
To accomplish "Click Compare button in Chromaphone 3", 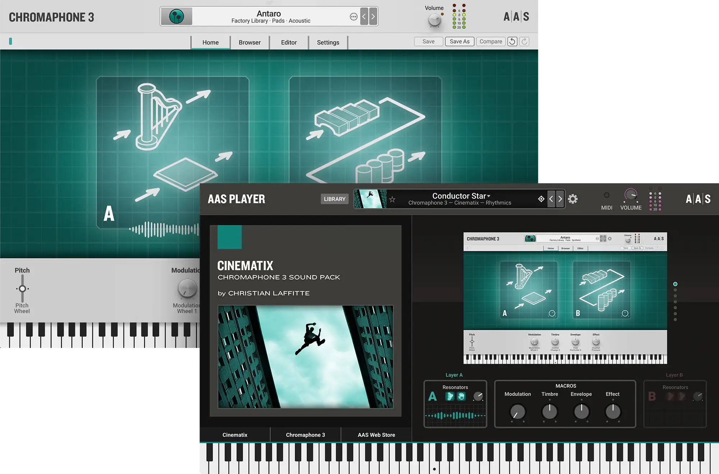I will tap(491, 42).
